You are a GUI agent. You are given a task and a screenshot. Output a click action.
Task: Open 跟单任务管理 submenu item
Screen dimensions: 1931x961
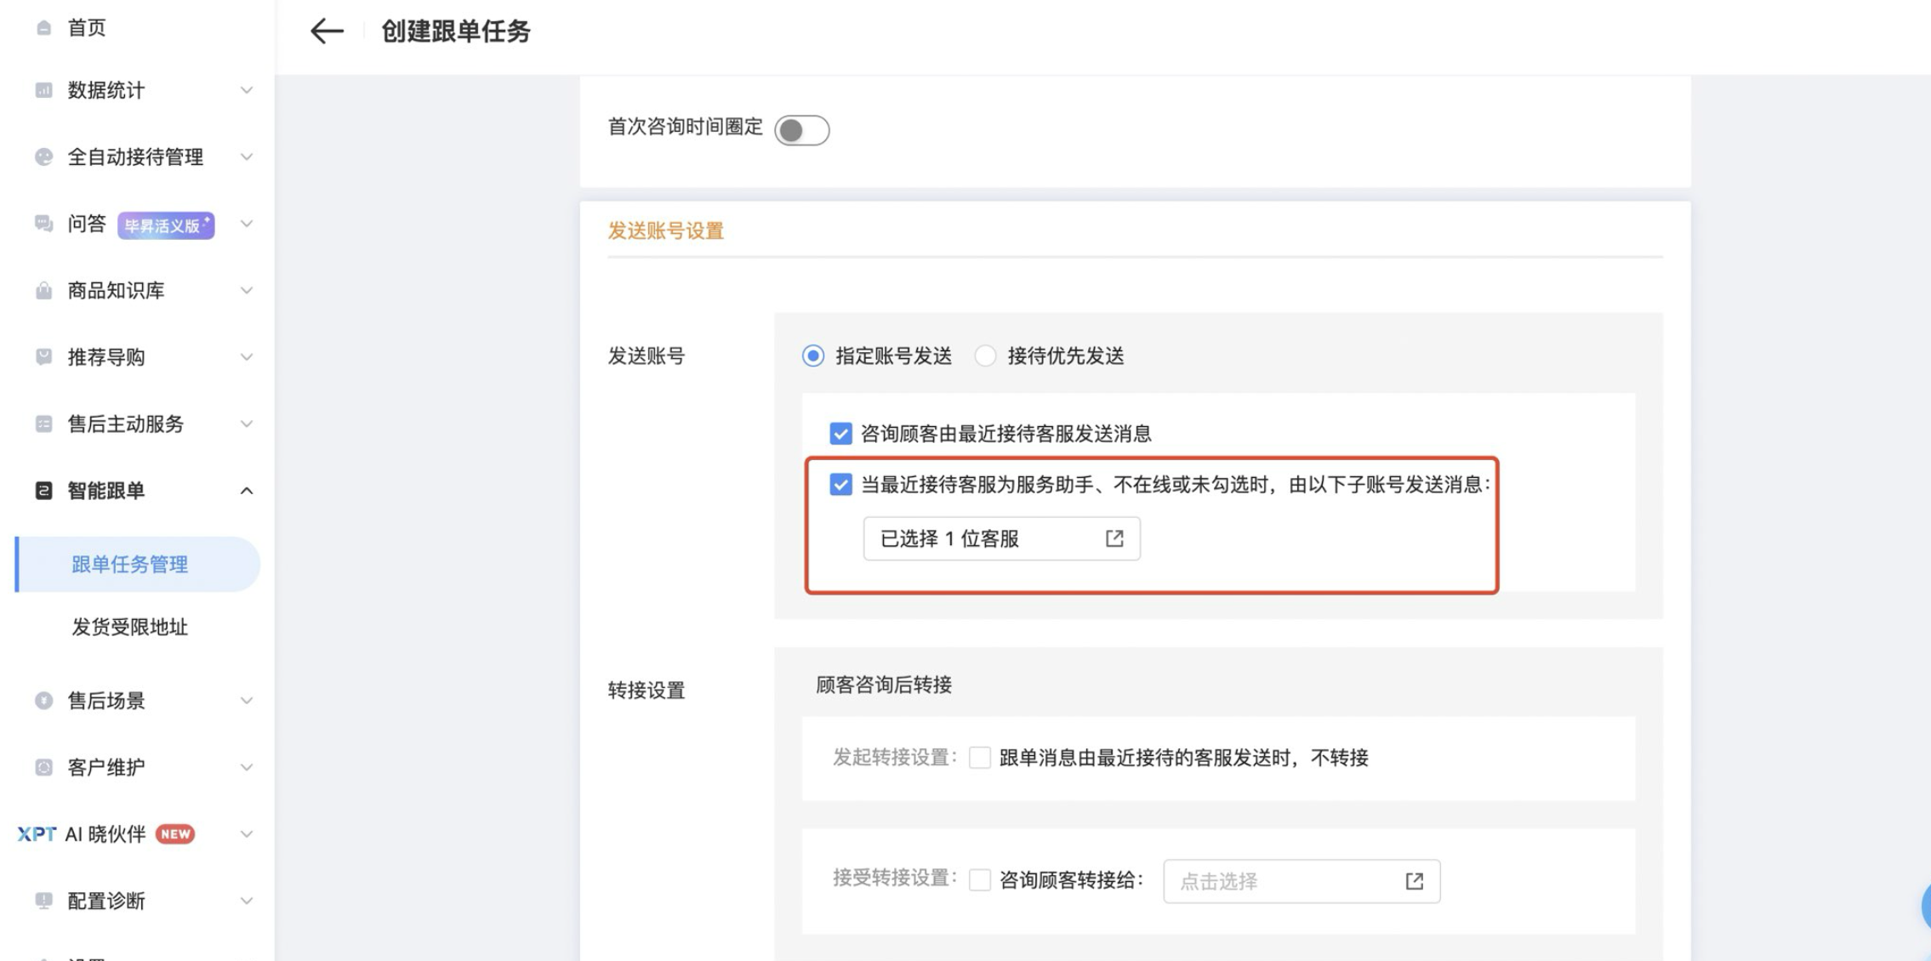click(x=138, y=564)
